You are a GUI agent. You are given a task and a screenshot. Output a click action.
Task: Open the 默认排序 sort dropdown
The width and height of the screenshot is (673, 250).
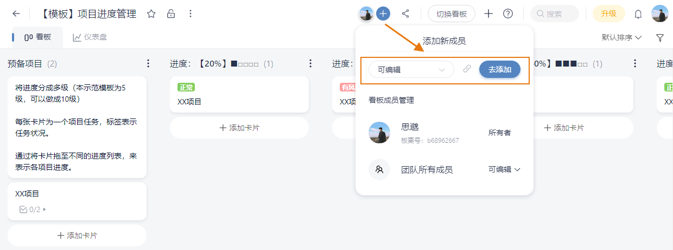[621, 38]
